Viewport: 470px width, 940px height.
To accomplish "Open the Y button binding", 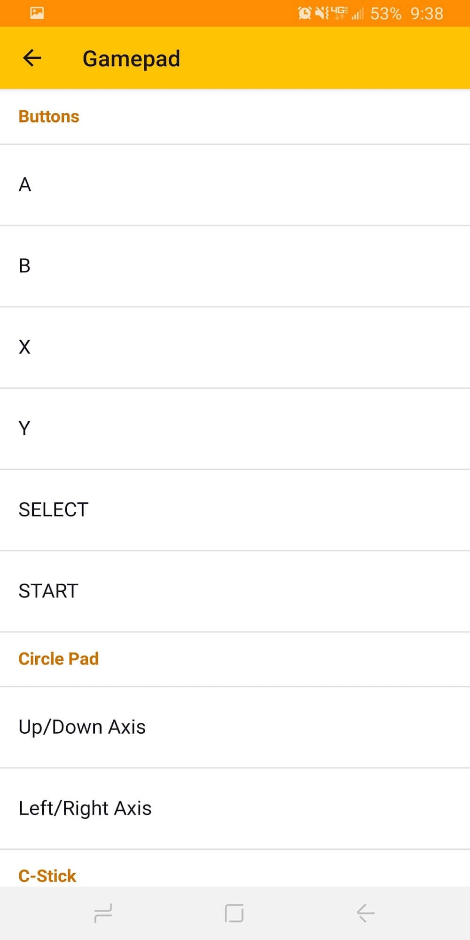I will pos(235,429).
